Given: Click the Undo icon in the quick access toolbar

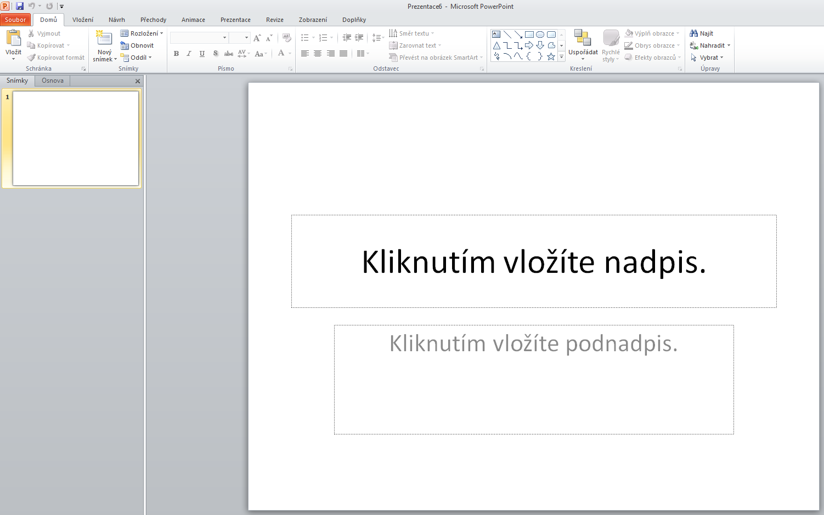Looking at the screenshot, I should point(32,6).
